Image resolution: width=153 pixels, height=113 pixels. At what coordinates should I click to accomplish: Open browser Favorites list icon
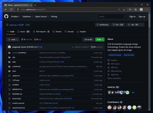130,9
